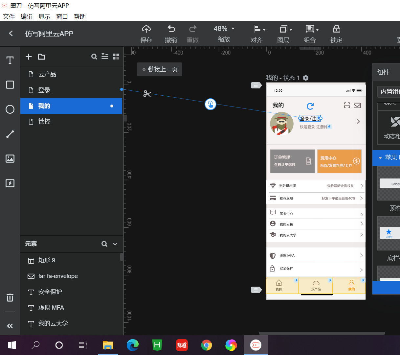Screen dimensions: 400x355
Task: Switch pages to list view
Action: 105,57
